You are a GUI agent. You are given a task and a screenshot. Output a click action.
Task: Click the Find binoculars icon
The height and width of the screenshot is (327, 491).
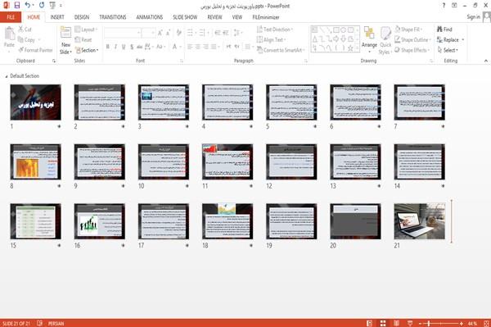click(x=439, y=30)
